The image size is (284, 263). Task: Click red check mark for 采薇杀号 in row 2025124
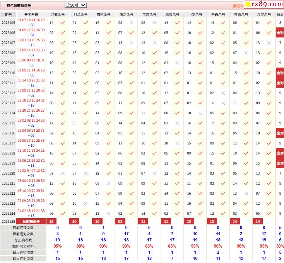(x=177, y=214)
